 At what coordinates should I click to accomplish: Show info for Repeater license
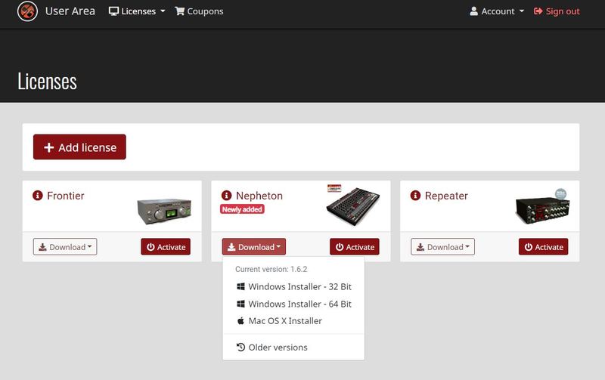415,196
